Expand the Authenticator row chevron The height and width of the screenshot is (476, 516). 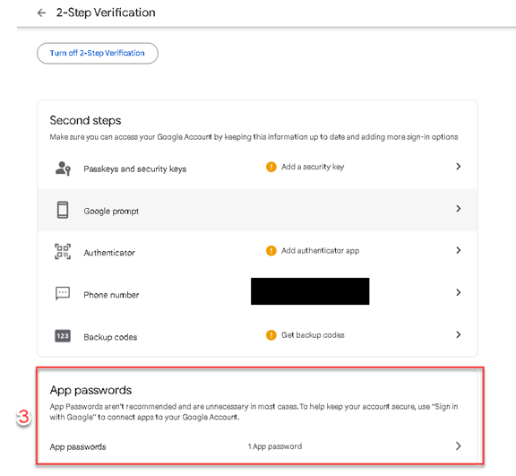click(458, 250)
